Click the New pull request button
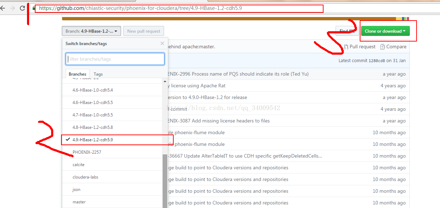 tap(143, 31)
